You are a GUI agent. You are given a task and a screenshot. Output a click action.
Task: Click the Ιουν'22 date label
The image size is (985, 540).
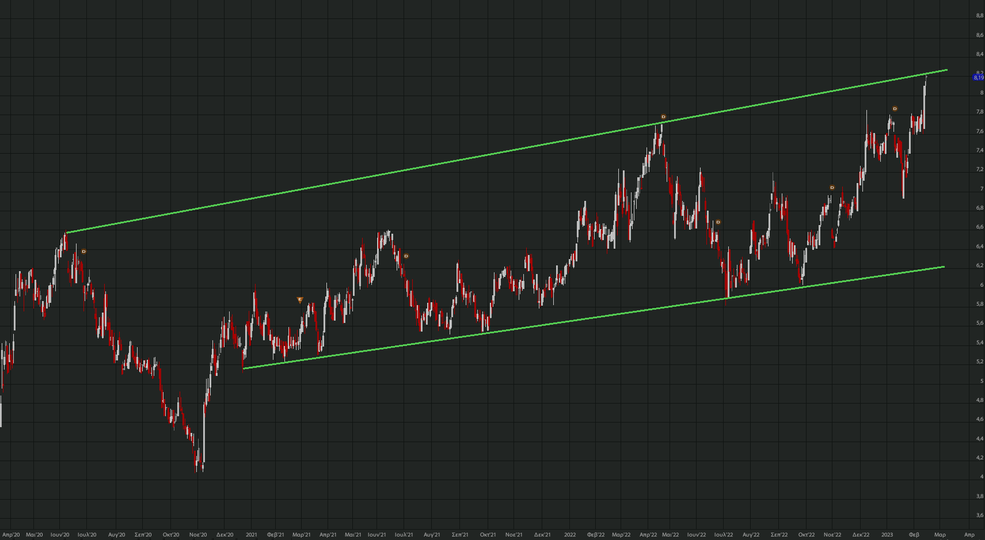tap(697, 535)
